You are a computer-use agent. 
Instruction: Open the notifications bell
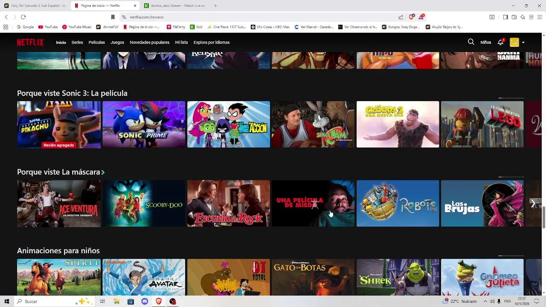pos(501,42)
